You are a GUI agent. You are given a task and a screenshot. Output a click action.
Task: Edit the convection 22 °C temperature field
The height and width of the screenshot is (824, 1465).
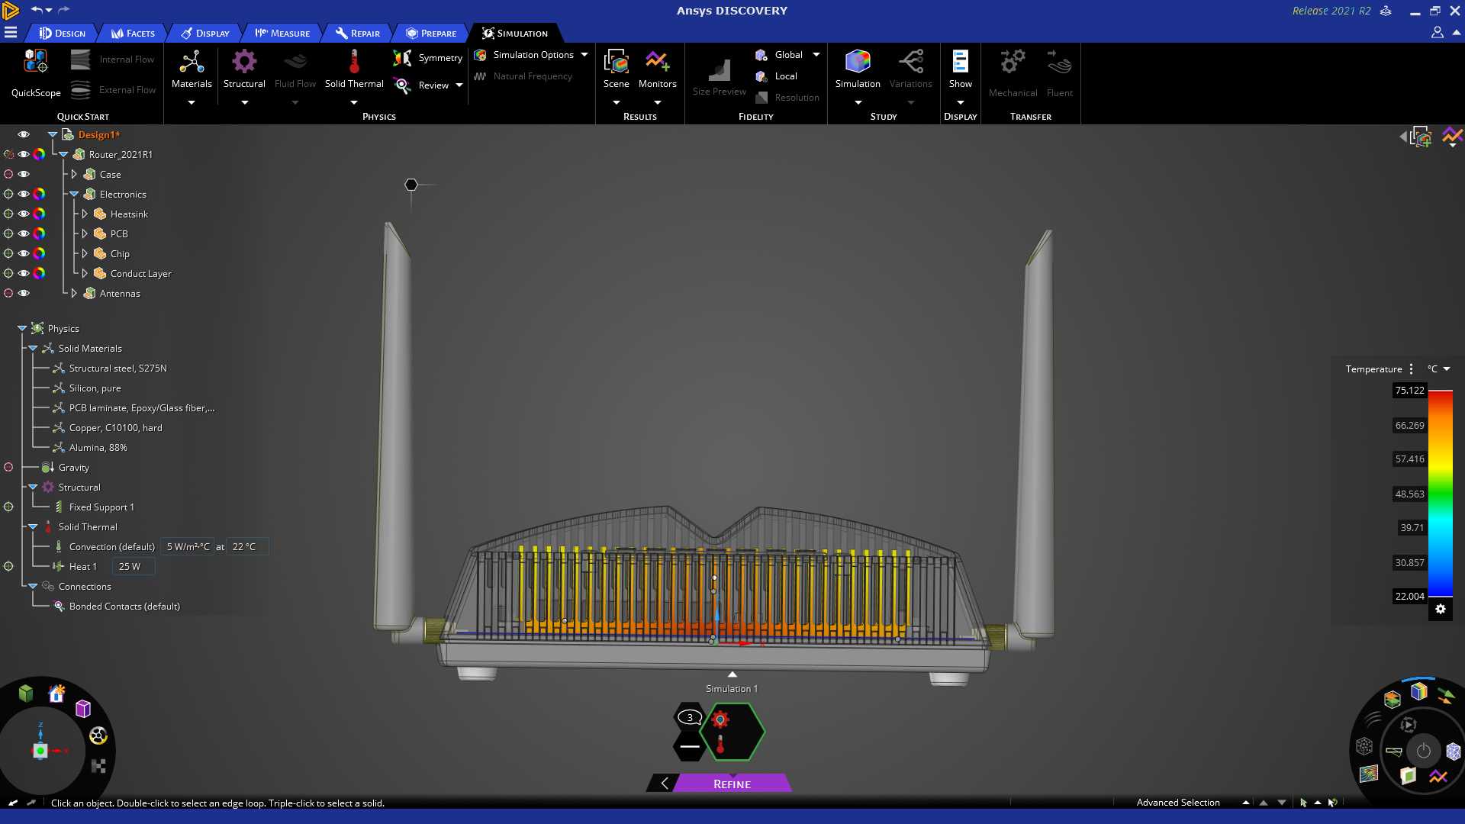[x=248, y=547]
